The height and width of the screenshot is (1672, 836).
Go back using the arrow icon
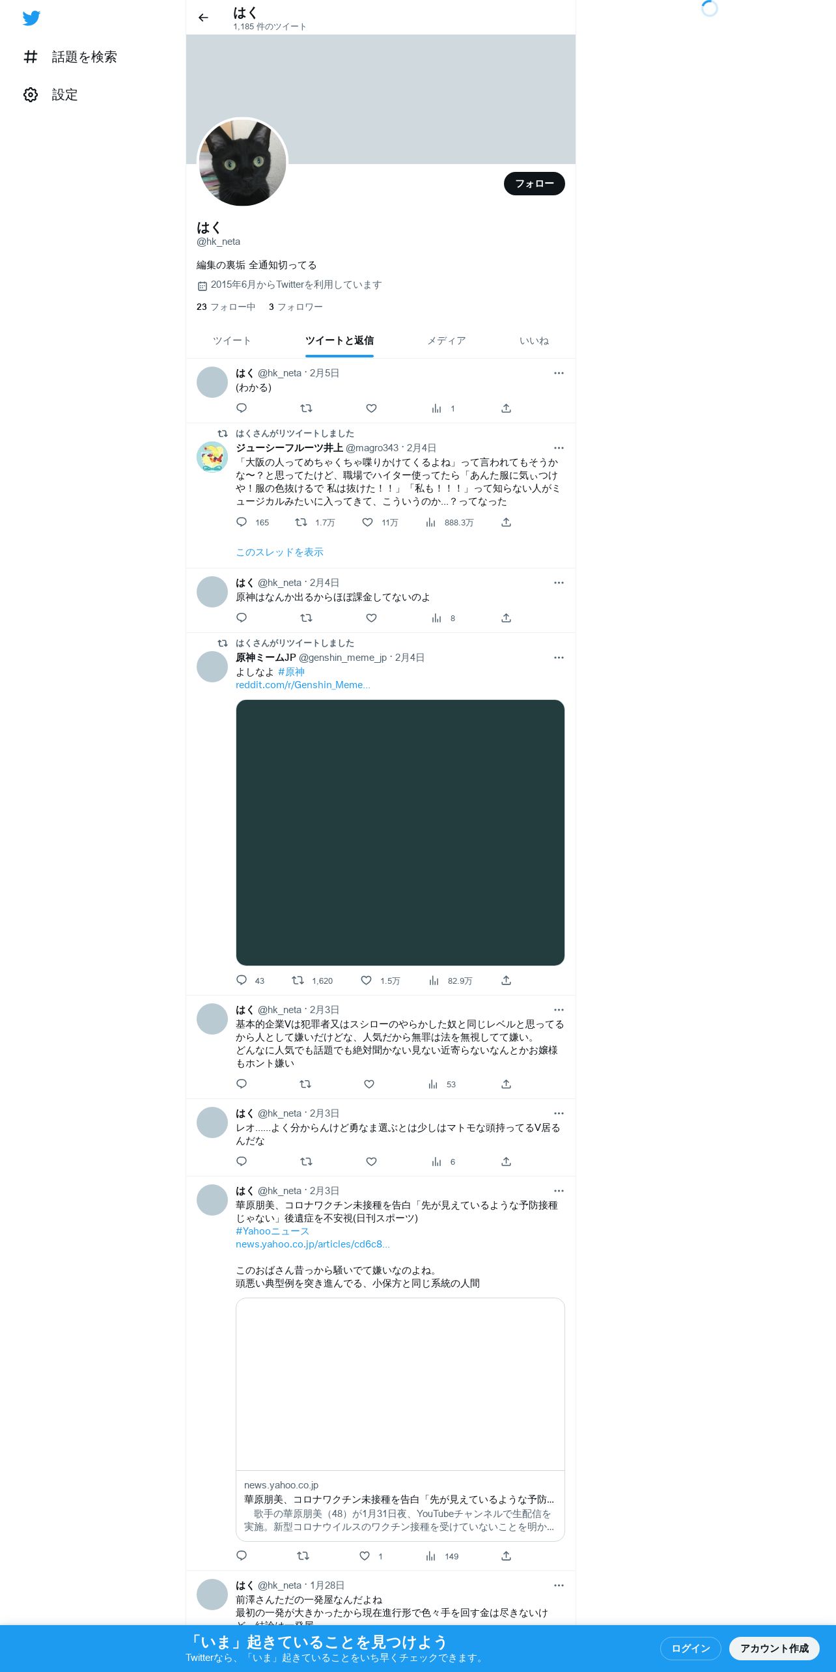point(203,18)
